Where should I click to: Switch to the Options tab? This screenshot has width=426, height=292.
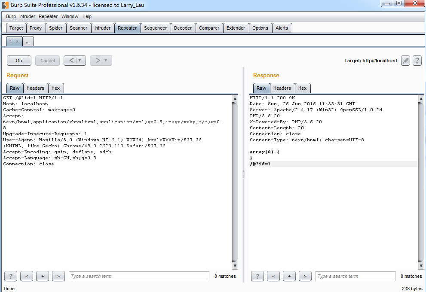pyautogui.click(x=260, y=28)
